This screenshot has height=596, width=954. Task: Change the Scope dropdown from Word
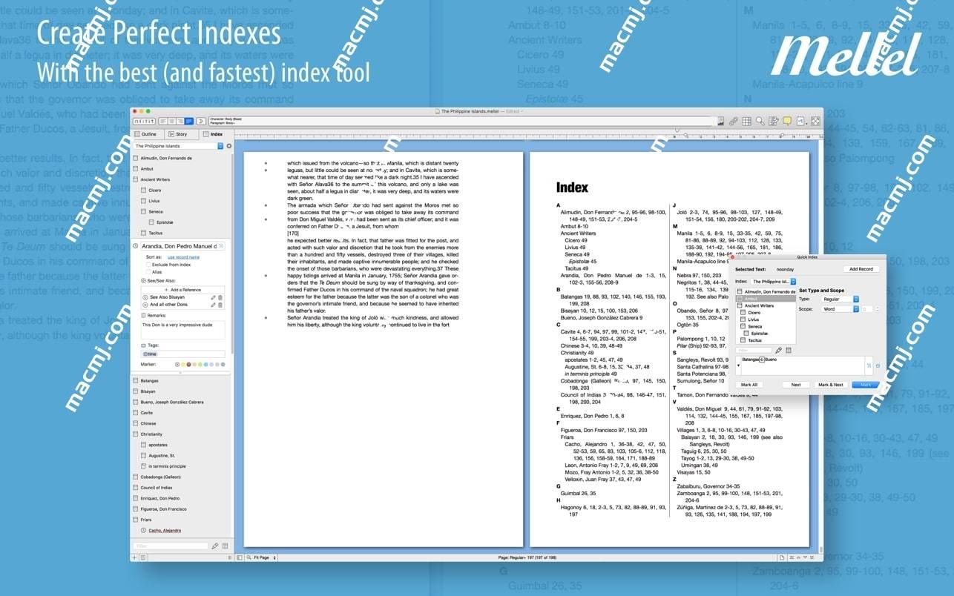tap(840, 309)
